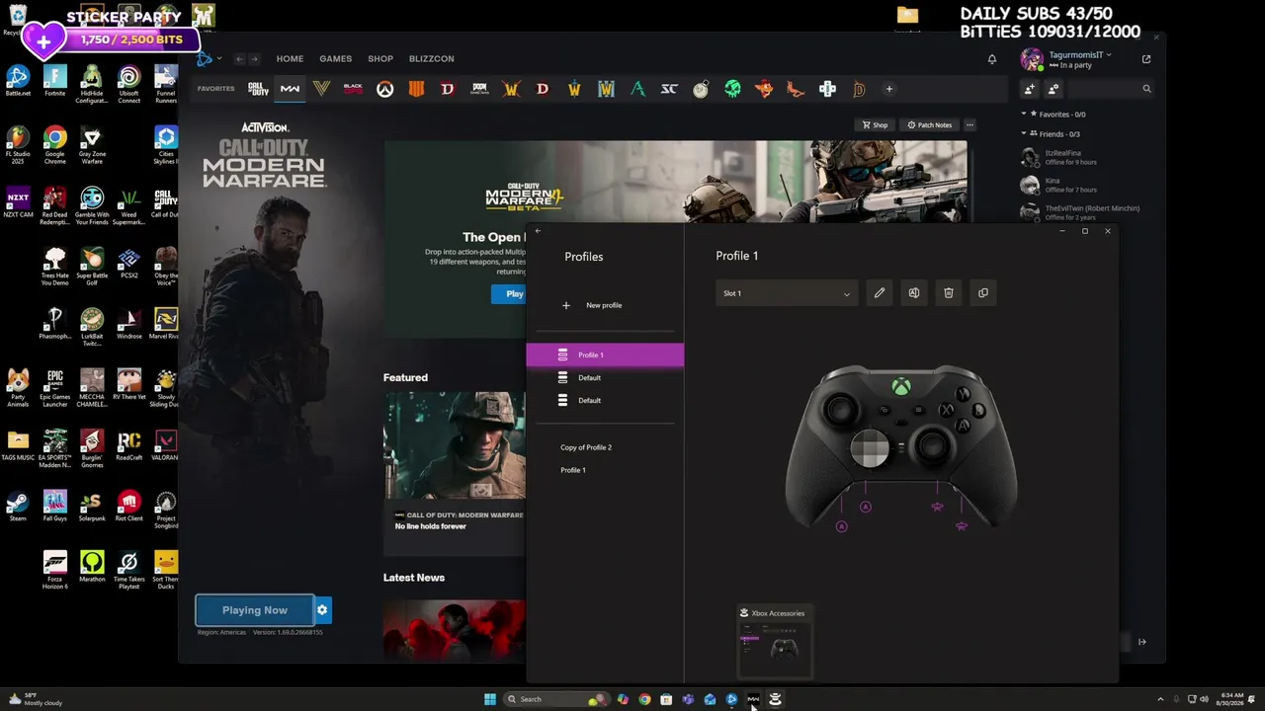Select the StarCraft favorite icon
This screenshot has height=711, width=1265.
click(669, 89)
